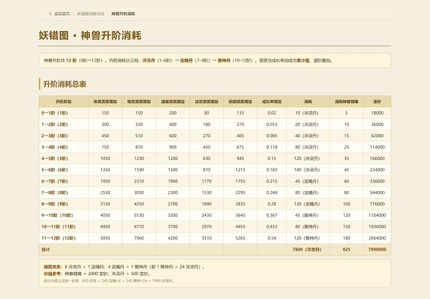The height and width of the screenshot is (299, 430).
Task: Click the 0.183 growth rate cell
Action: (x=272, y=170)
